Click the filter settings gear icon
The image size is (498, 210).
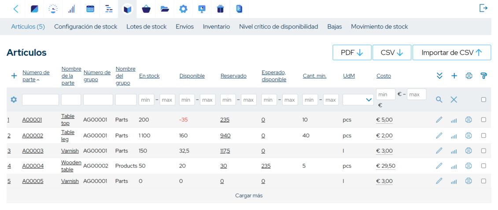click(x=13, y=100)
